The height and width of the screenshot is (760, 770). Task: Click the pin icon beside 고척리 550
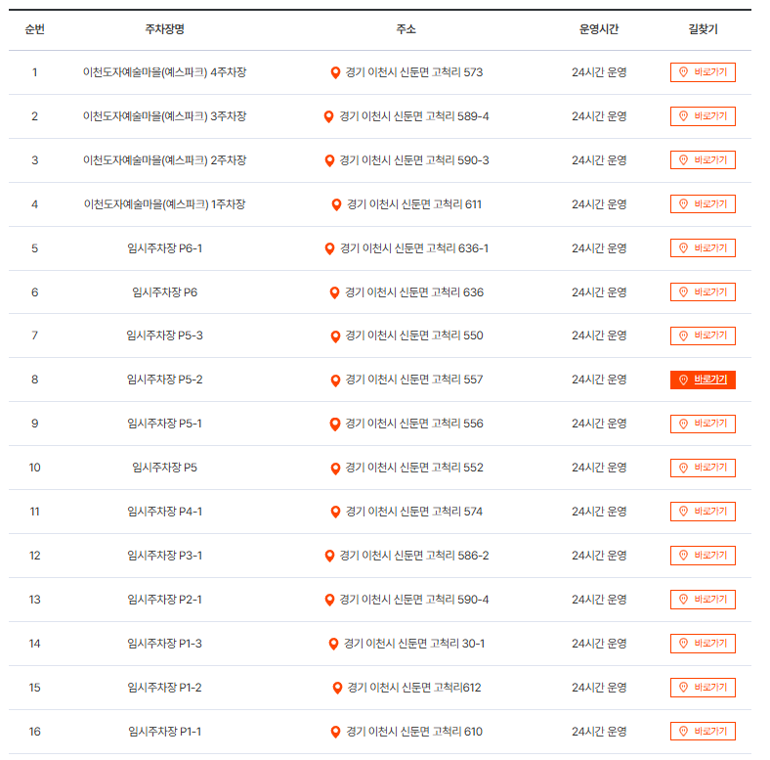[x=335, y=336]
